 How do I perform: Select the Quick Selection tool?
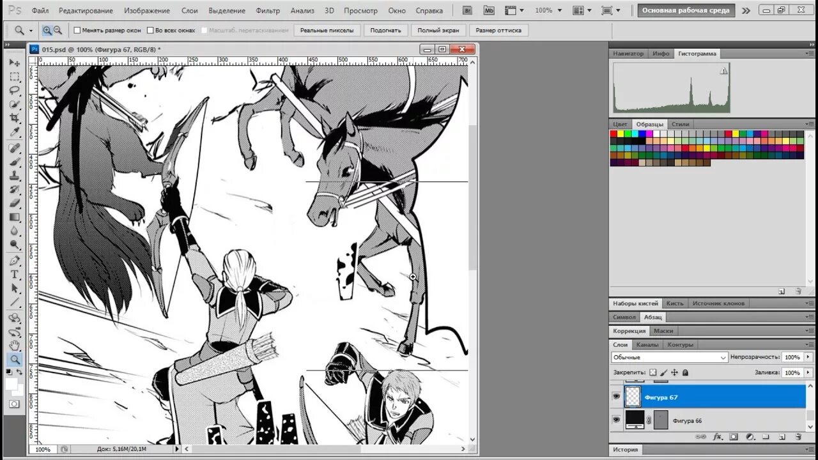tap(15, 105)
